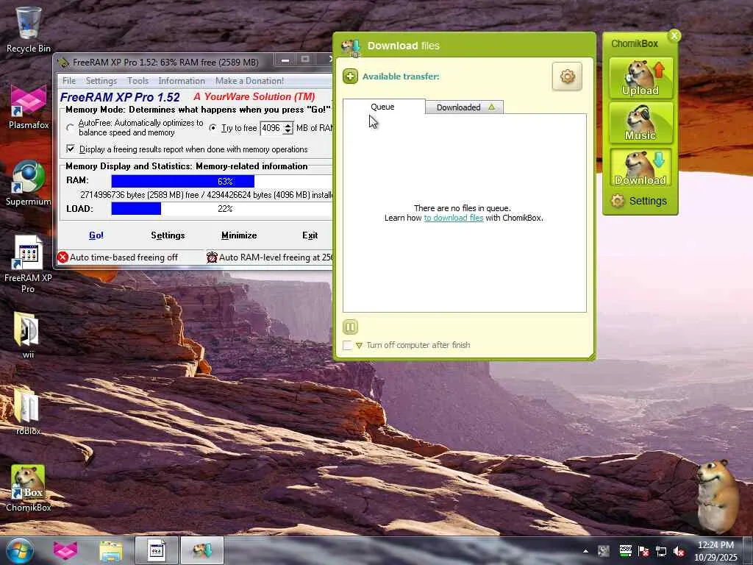Viewport: 753px width, 565px height.
Task: Pause transfers with the green pause button
Action: [350, 327]
